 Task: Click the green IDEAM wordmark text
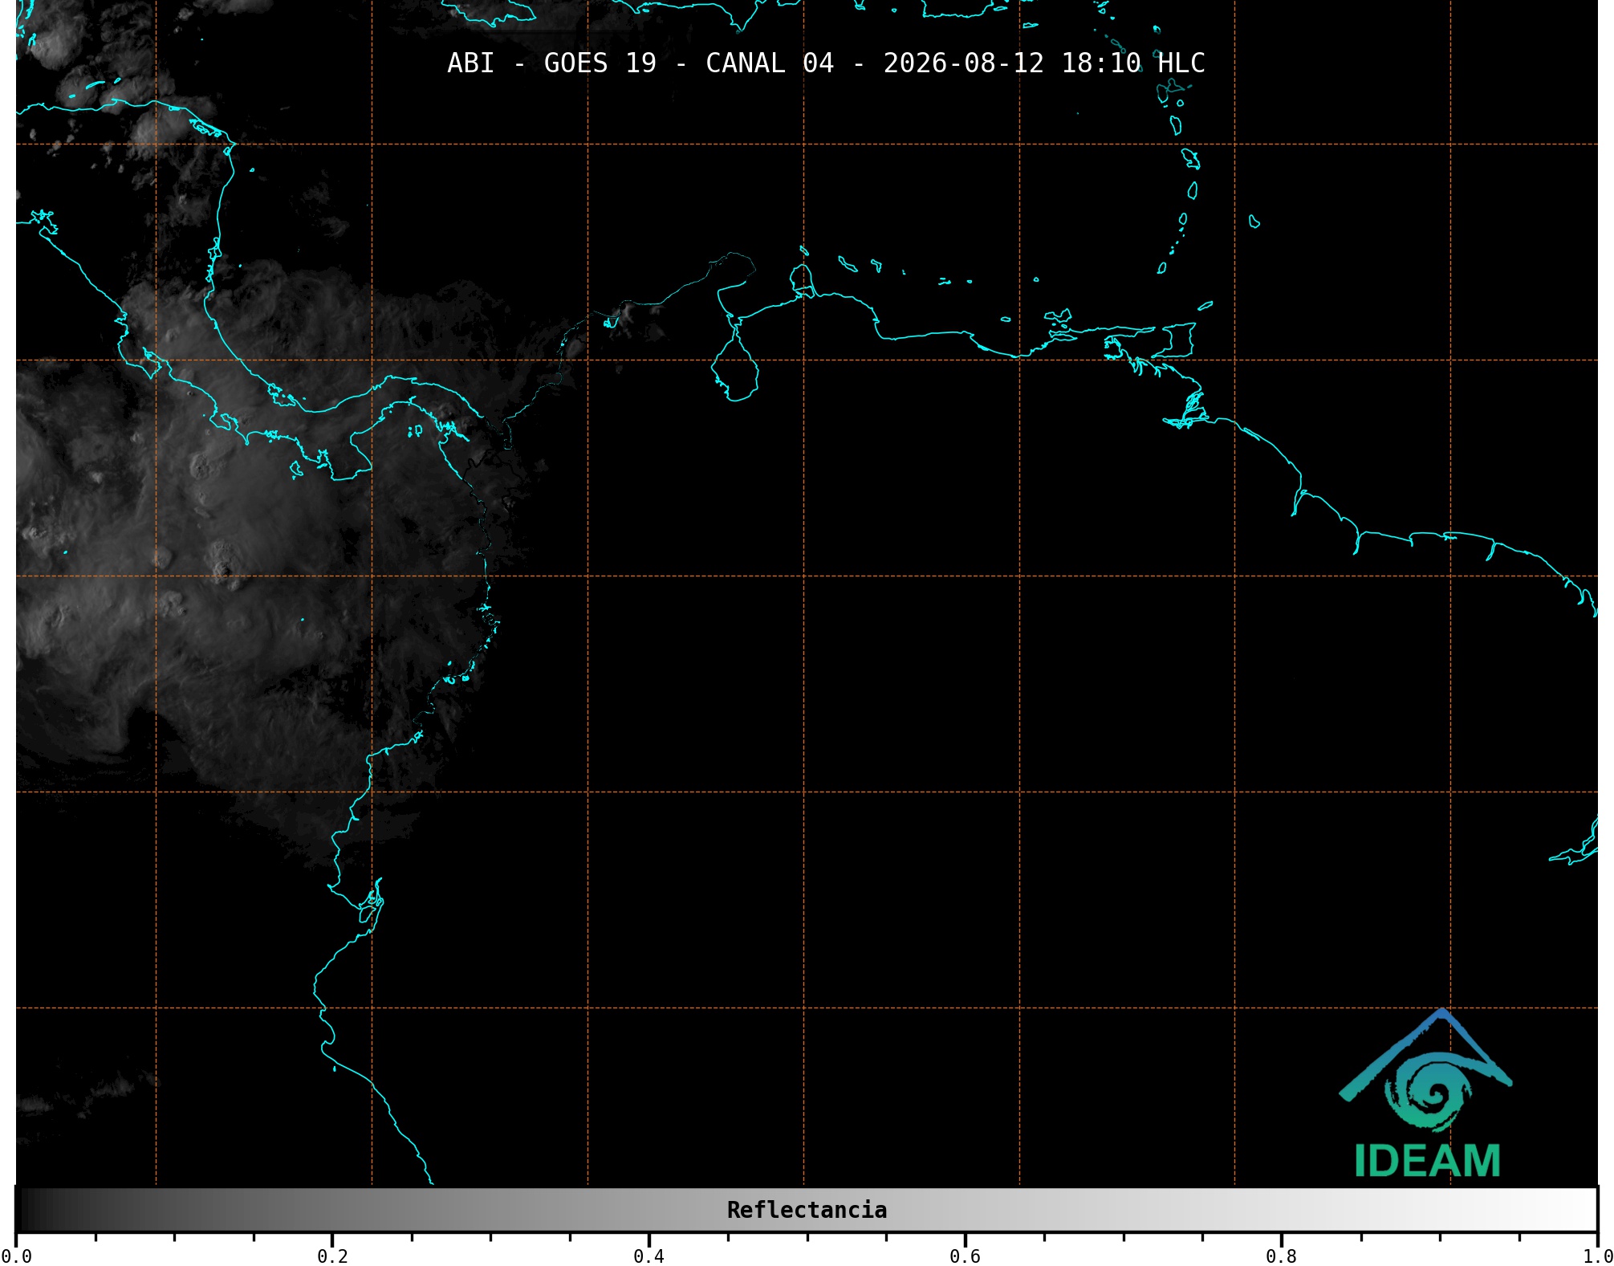tap(1427, 1161)
